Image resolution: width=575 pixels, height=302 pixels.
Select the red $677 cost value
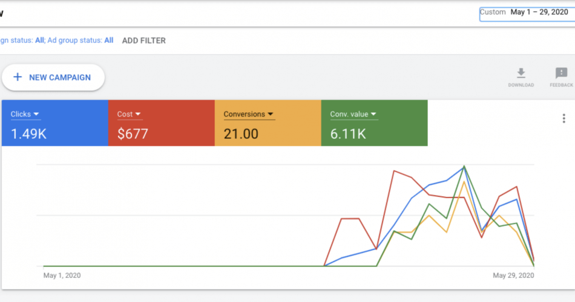133,133
